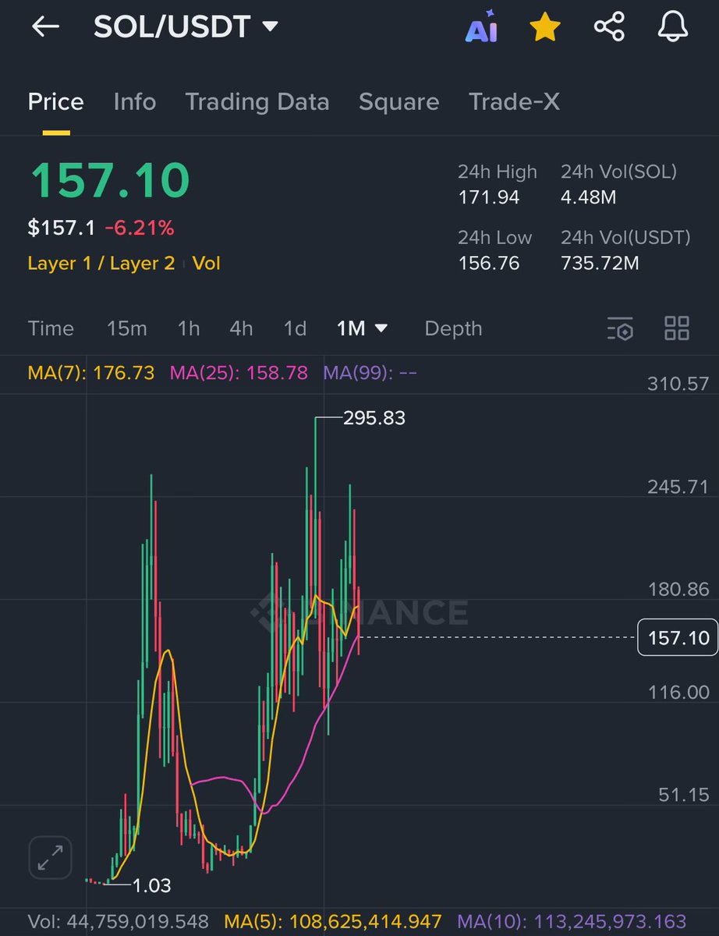Open the grid layout tools icon
Image resolution: width=719 pixels, height=936 pixels.
click(676, 328)
